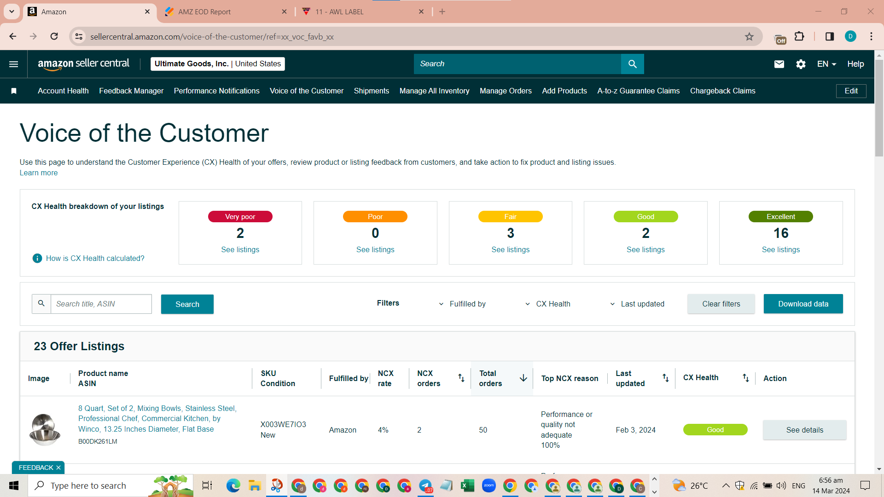Open the Seller Central hamburger menu
The width and height of the screenshot is (884, 497).
tap(14, 64)
